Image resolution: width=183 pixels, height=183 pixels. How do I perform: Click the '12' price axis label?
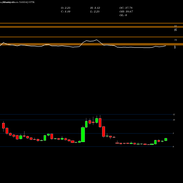tap(174, 115)
